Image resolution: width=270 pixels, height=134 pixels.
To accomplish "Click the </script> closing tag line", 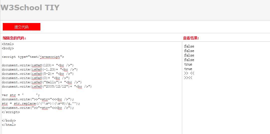I will [11, 112].
